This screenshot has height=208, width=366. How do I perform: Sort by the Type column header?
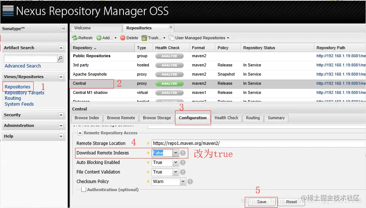[144, 48]
